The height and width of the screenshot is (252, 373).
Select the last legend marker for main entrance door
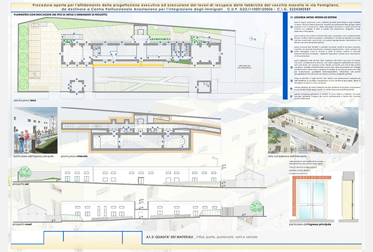pyautogui.click(x=292, y=96)
